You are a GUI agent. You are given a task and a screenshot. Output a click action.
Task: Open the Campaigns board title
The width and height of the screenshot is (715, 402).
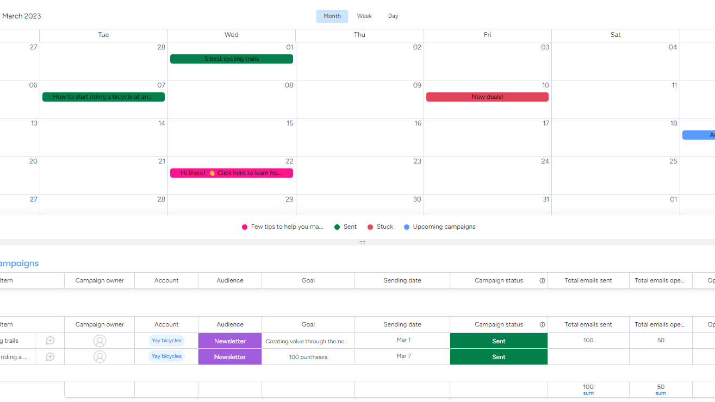coord(20,263)
